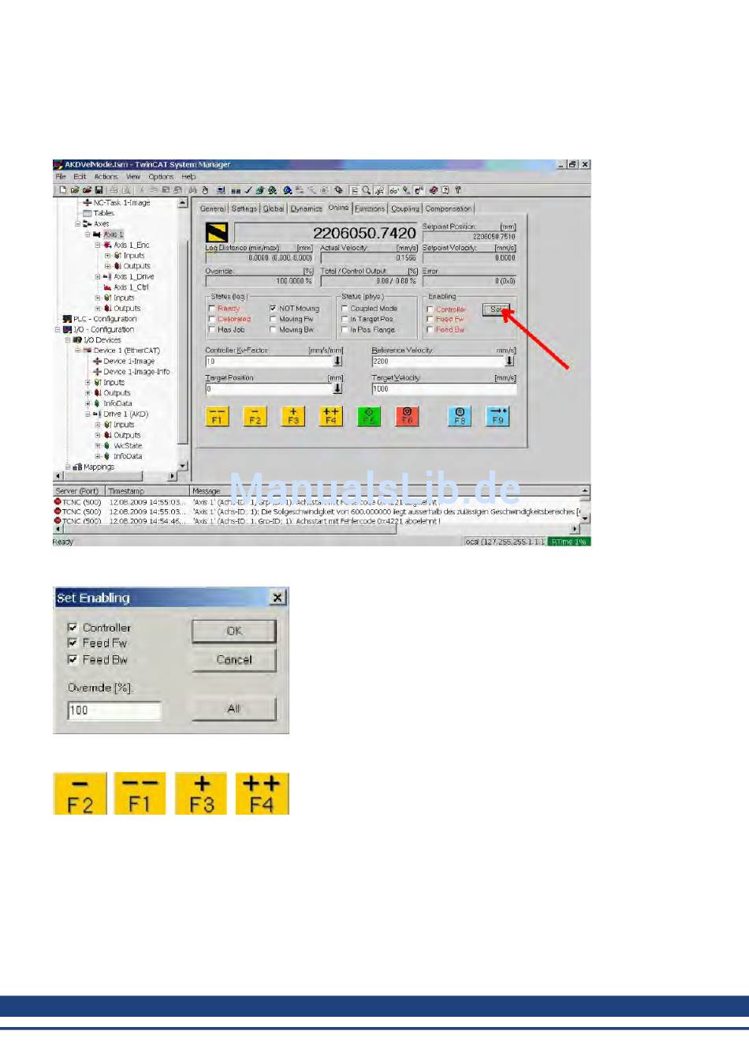Open the Options menu
The height and width of the screenshot is (1061, 749).
[x=161, y=177]
